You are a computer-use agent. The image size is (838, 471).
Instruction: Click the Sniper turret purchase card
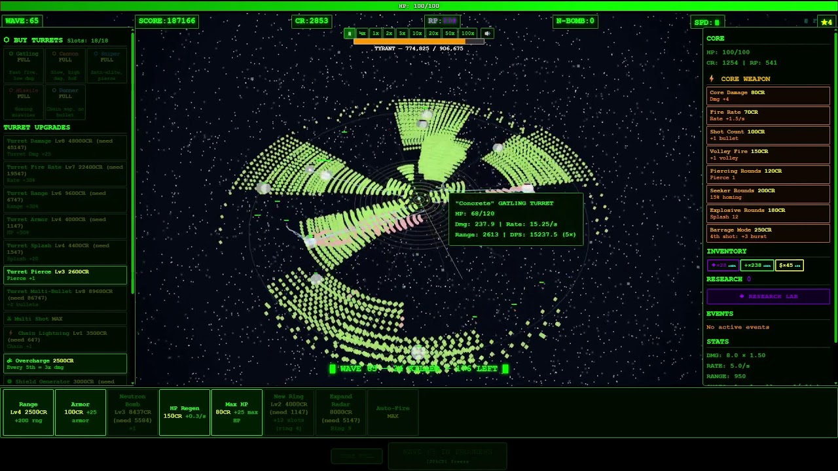(107, 65)
